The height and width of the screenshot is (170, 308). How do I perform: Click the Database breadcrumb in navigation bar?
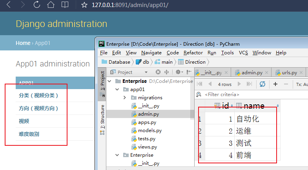(116, 62)
